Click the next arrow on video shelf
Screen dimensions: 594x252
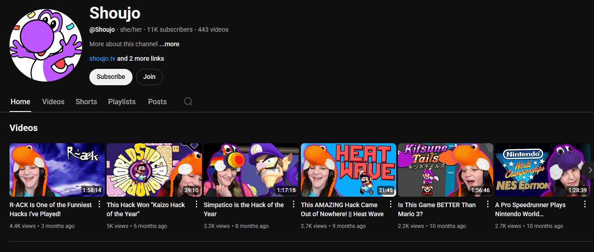pyautogui.click(x=589, y=170)
